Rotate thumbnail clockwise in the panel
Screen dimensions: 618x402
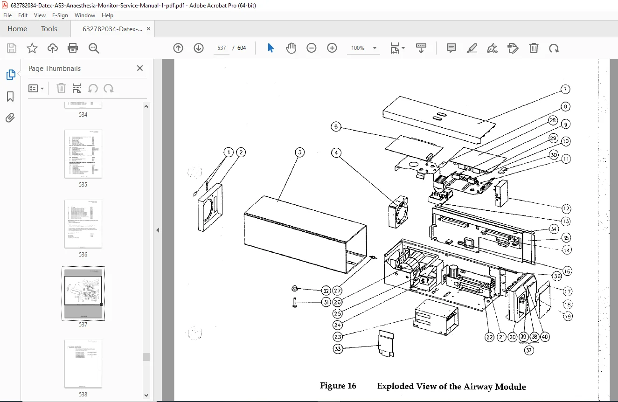(109, 88)
